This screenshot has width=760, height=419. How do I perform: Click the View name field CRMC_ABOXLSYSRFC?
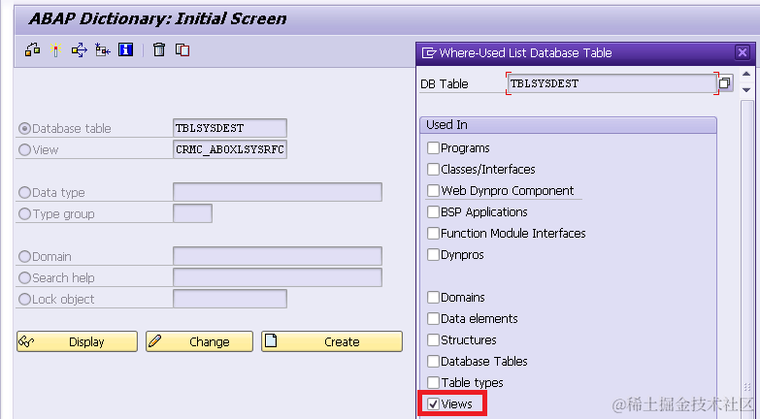click(230, 149)
